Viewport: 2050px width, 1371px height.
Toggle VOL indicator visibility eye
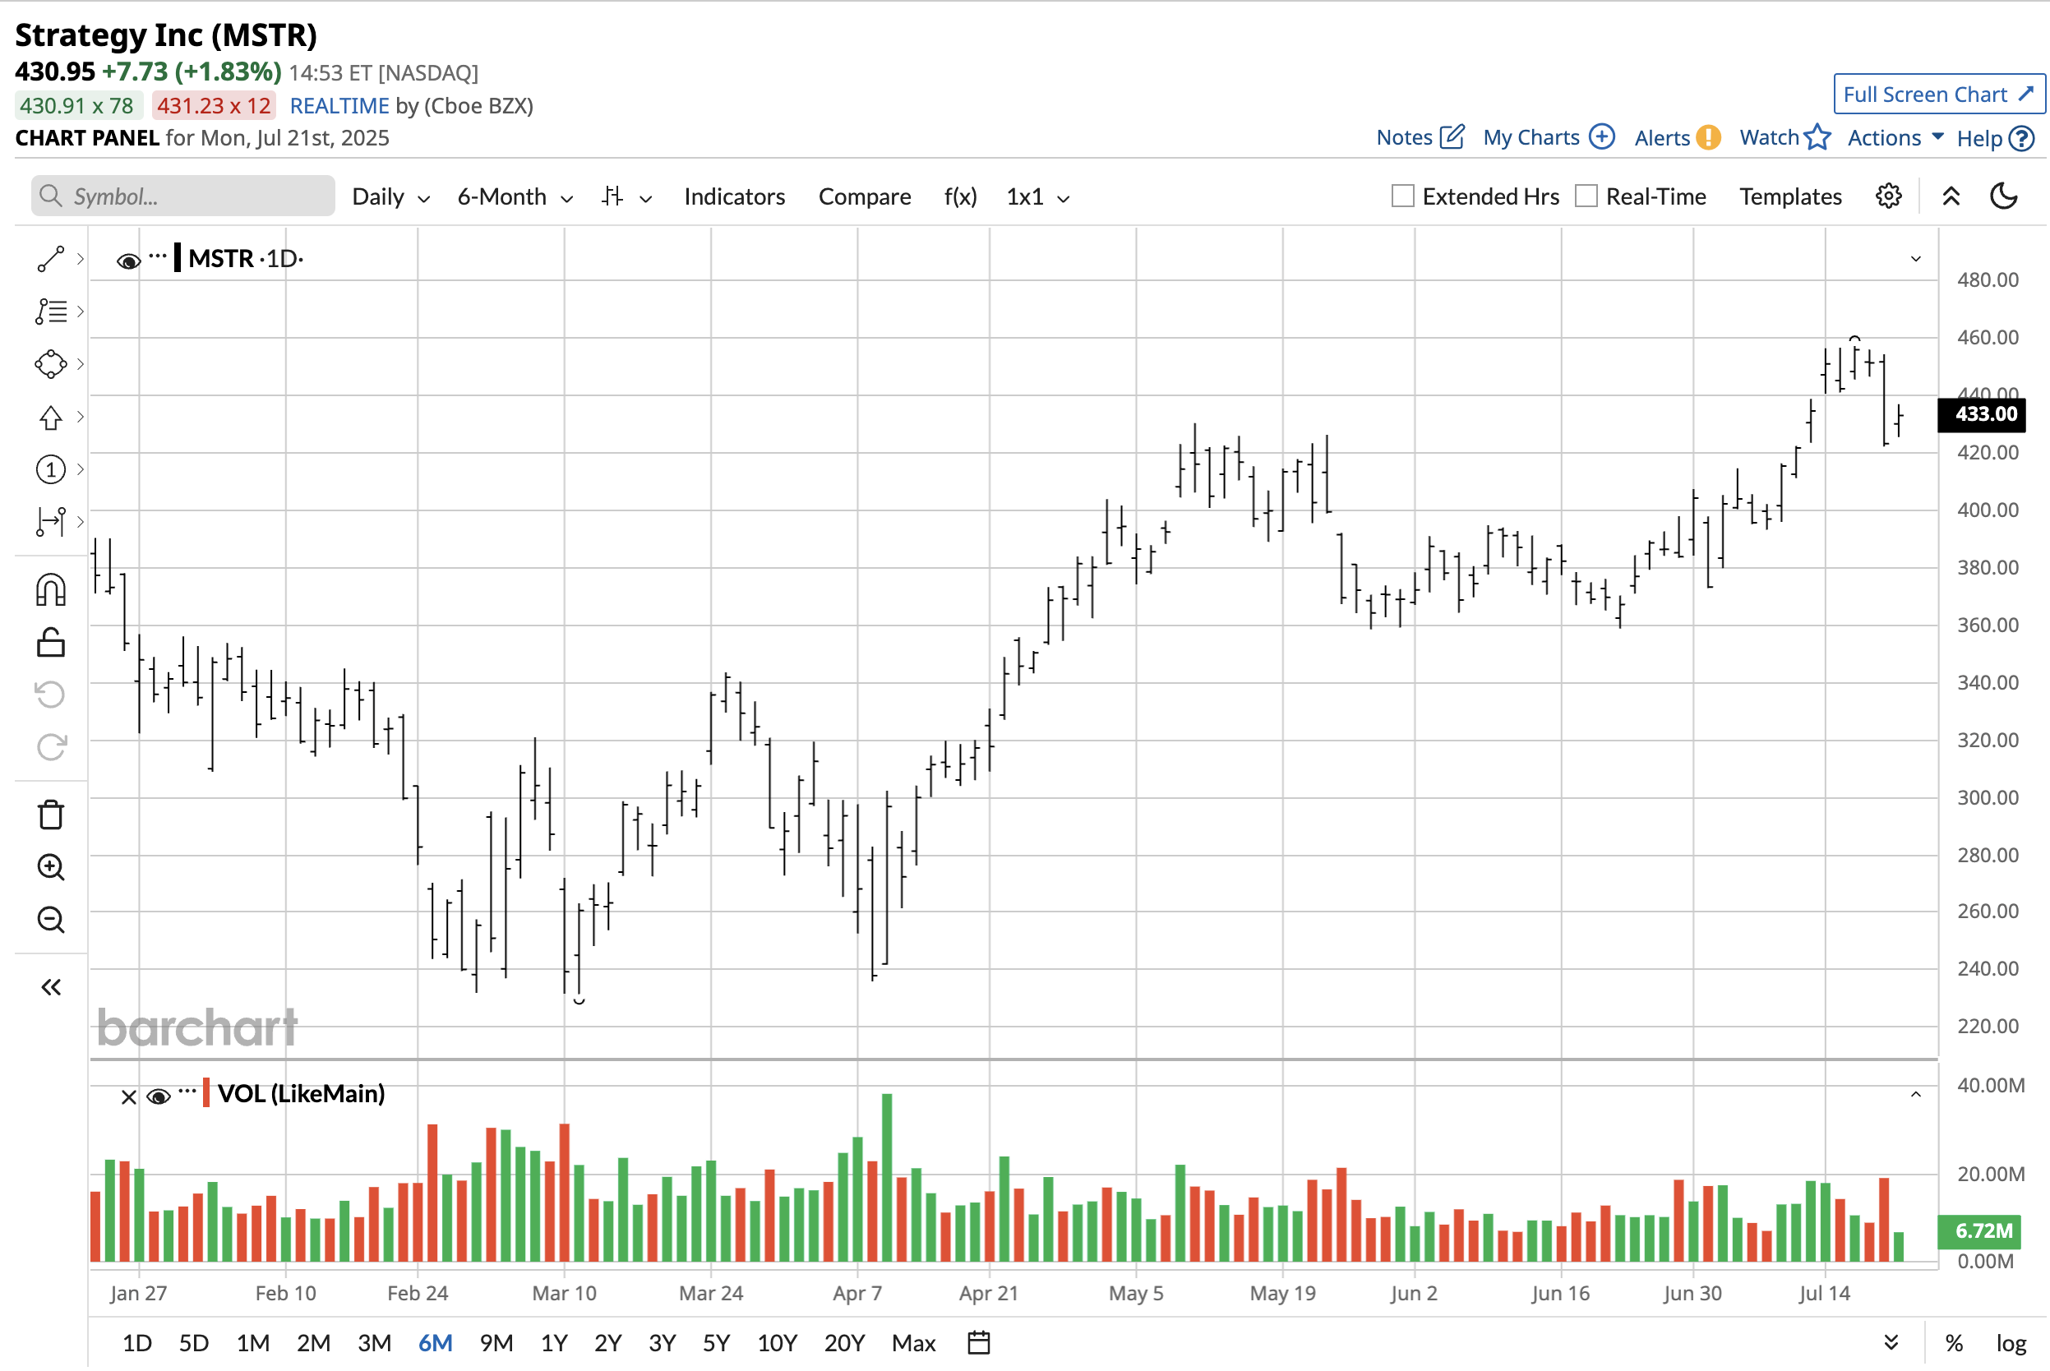click(x=159, y=1096)
